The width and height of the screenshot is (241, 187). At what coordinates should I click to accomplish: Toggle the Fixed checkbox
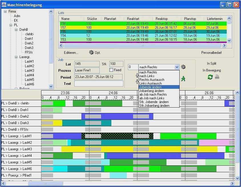click(x=111, y=70)
